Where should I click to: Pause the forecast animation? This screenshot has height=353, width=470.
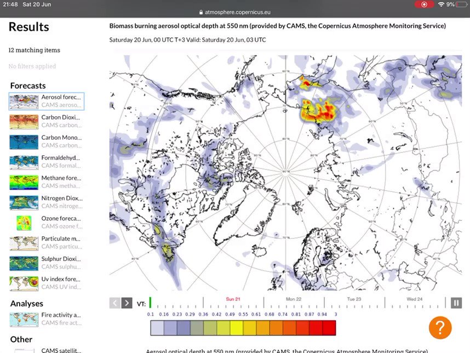456,303
